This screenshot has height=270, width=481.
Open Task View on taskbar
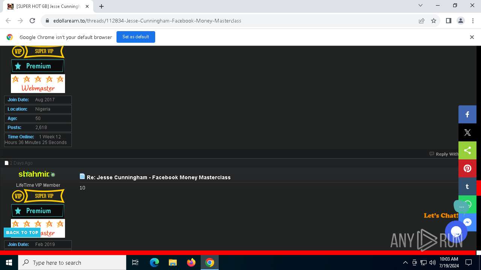(135, 262)
